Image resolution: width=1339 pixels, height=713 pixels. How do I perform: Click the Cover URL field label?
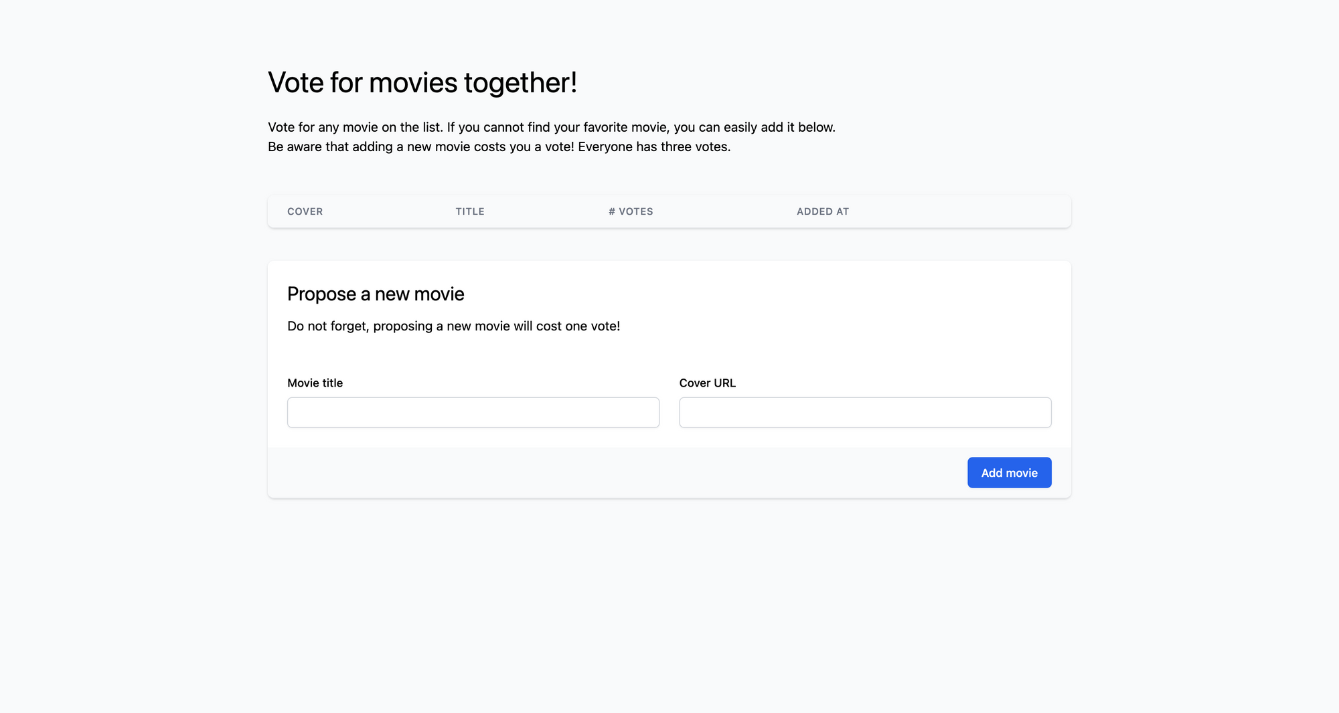click(707, 383)
